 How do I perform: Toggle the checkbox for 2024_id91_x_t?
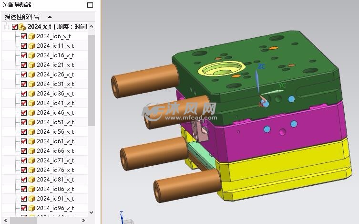point(24,199)
